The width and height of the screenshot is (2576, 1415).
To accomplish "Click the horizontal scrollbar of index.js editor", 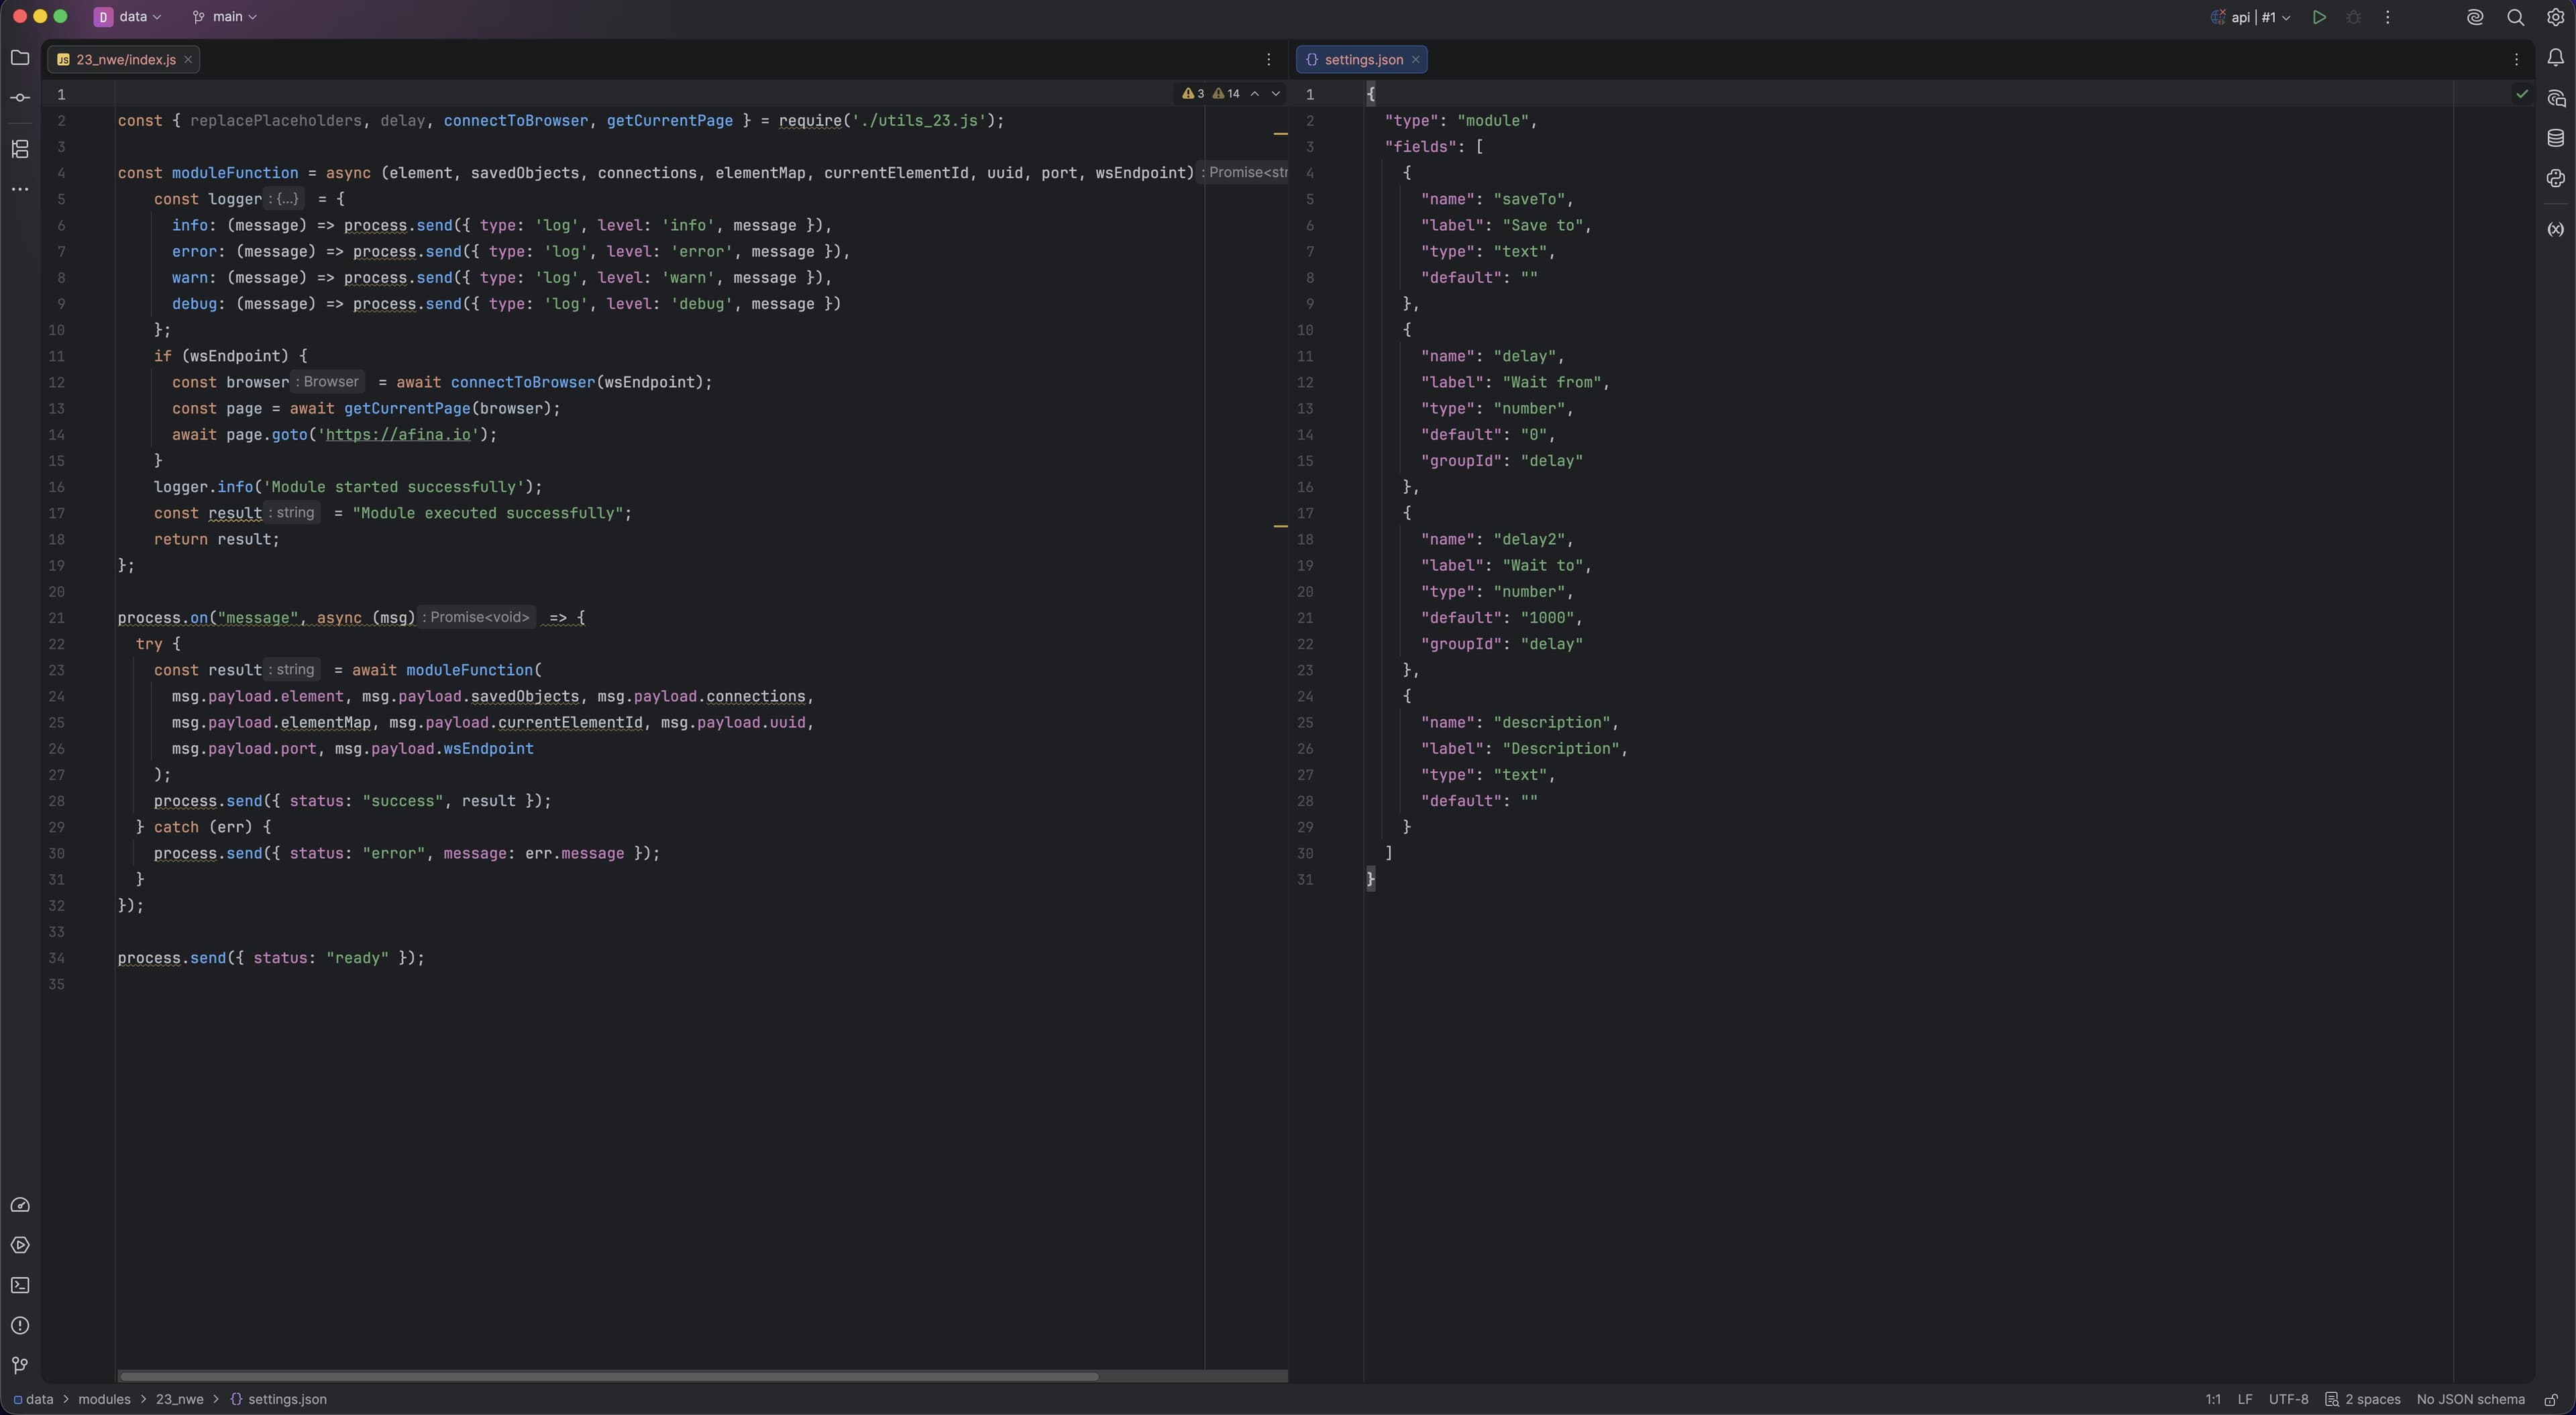I will [608, 1377].
